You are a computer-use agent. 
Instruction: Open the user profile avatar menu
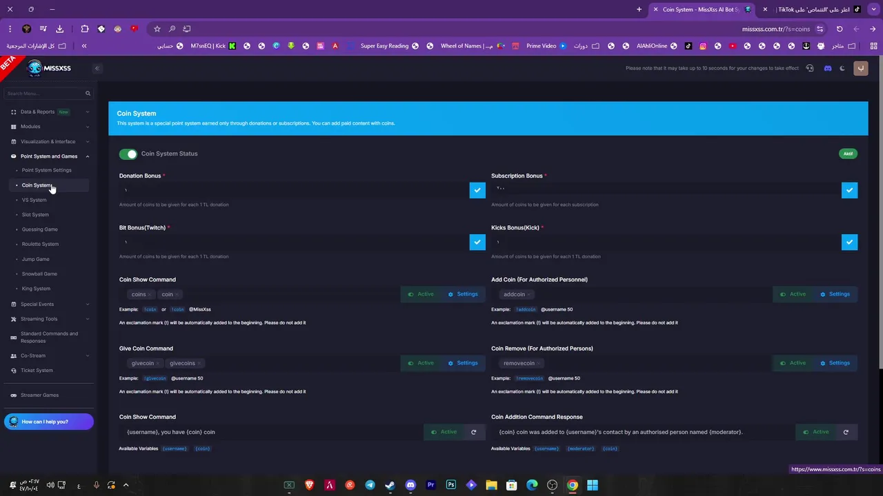pos(860,68)
